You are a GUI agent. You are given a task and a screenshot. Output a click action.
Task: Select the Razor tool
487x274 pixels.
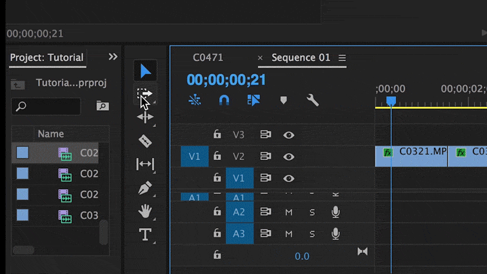145,141
